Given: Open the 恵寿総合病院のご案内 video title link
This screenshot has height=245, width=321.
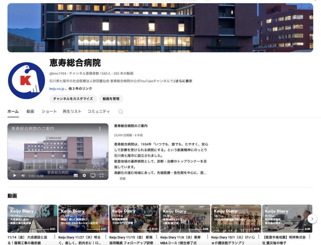Looking at the screenshot, I should point(131,126).
